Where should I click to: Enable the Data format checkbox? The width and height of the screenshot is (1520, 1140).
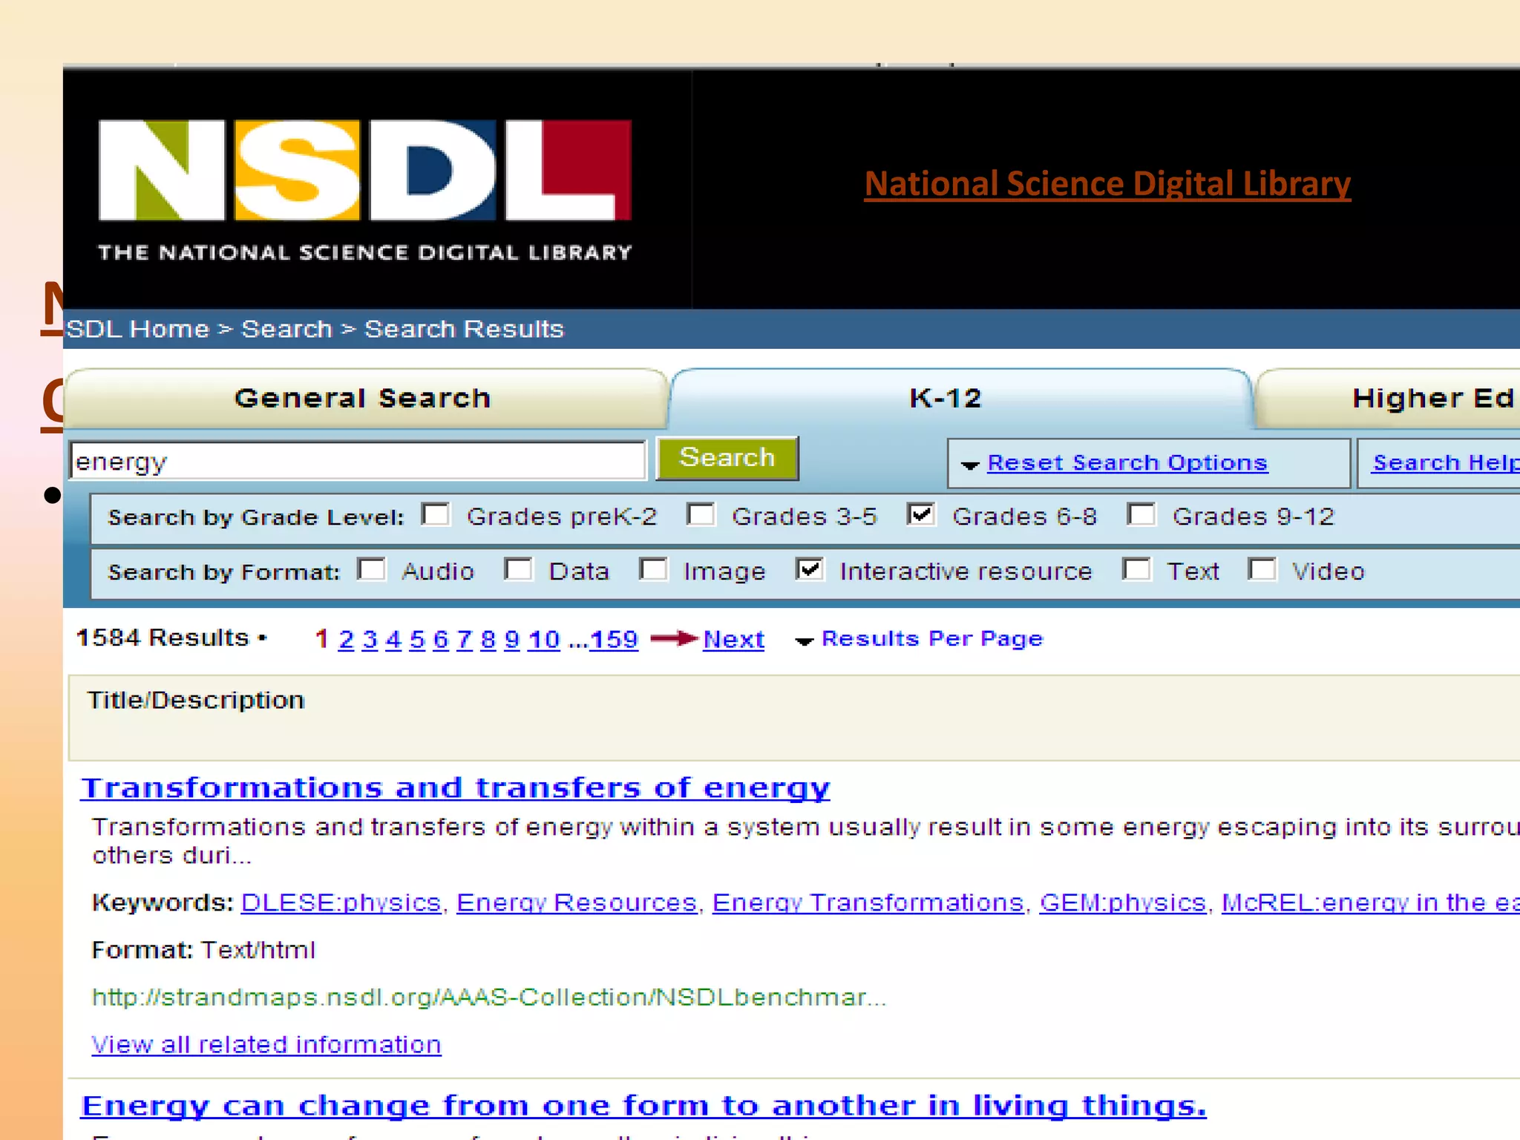tap(518, 569)
